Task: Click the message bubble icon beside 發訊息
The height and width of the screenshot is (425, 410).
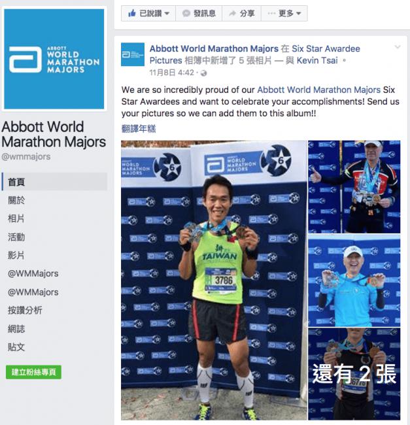Action: tap(186, 13)
